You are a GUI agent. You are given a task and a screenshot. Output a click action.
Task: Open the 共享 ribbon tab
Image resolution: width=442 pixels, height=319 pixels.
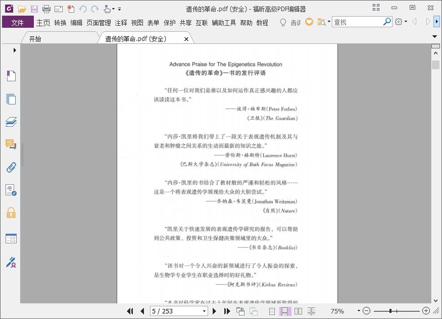point(186,23)
